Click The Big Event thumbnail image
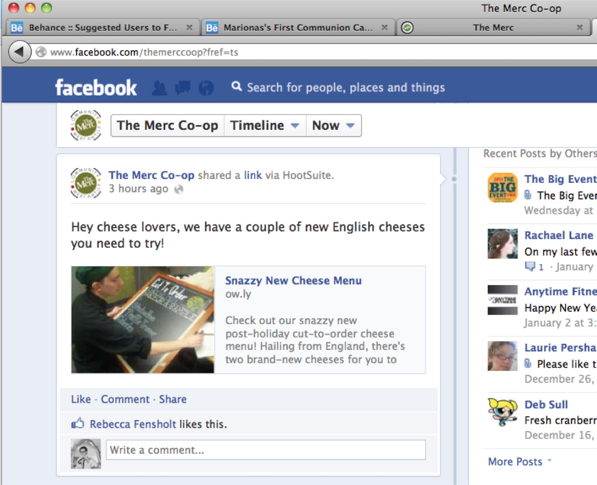This screenshot has height=485, width=597. pos(502,188)
